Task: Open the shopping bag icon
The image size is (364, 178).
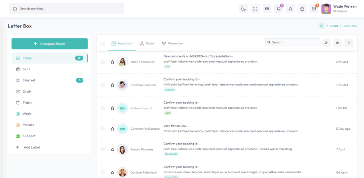Action: click(x=302, y=9)
